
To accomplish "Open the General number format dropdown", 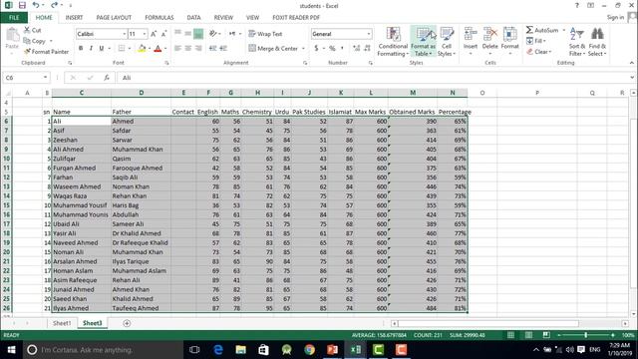I will click(369, 34).
